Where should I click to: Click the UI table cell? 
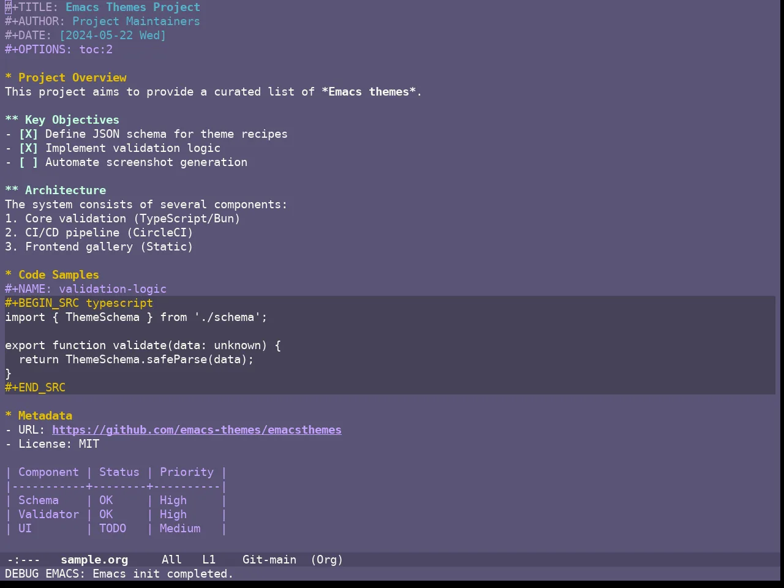tap(25, 529)
